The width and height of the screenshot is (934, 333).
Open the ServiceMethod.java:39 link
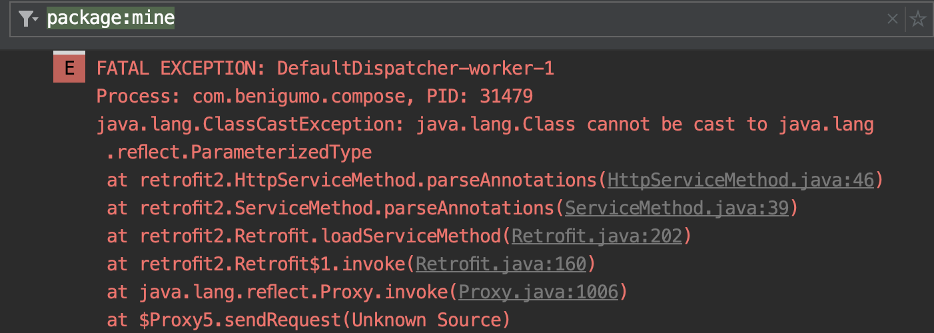click(x=677, y=208)
